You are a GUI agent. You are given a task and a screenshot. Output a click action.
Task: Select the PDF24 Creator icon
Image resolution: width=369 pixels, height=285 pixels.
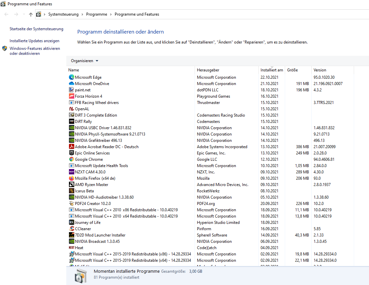(x=72, y=203)
